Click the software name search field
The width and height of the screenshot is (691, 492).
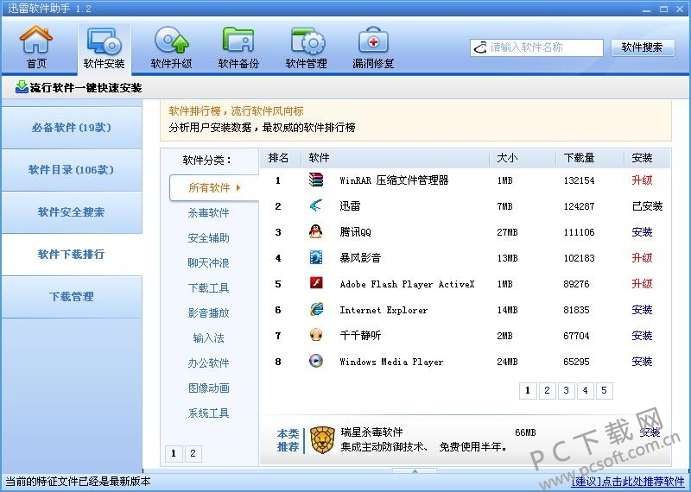(x=536, y=47)
